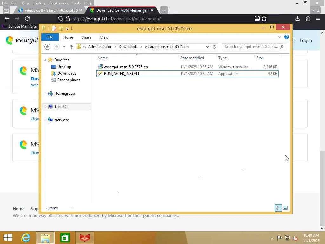Expand the Homegroup tree node
This screenshot has width=325, height=244.
tap(45, 93)
